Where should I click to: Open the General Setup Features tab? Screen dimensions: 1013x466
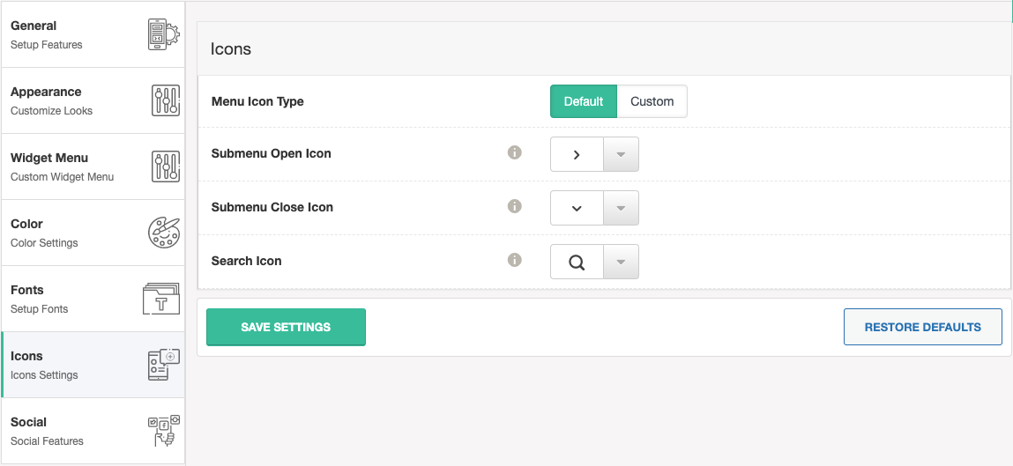click(x=93, y=35)
